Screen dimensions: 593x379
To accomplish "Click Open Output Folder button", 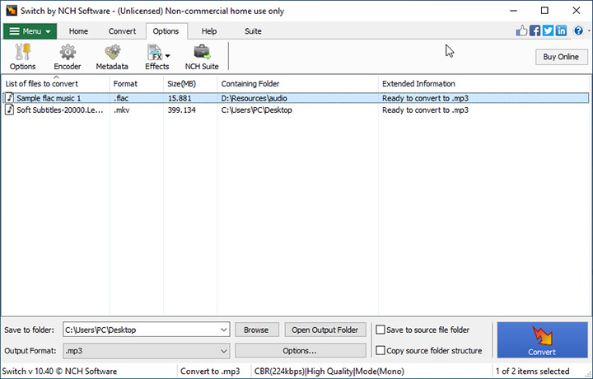I will click(325, 330).
